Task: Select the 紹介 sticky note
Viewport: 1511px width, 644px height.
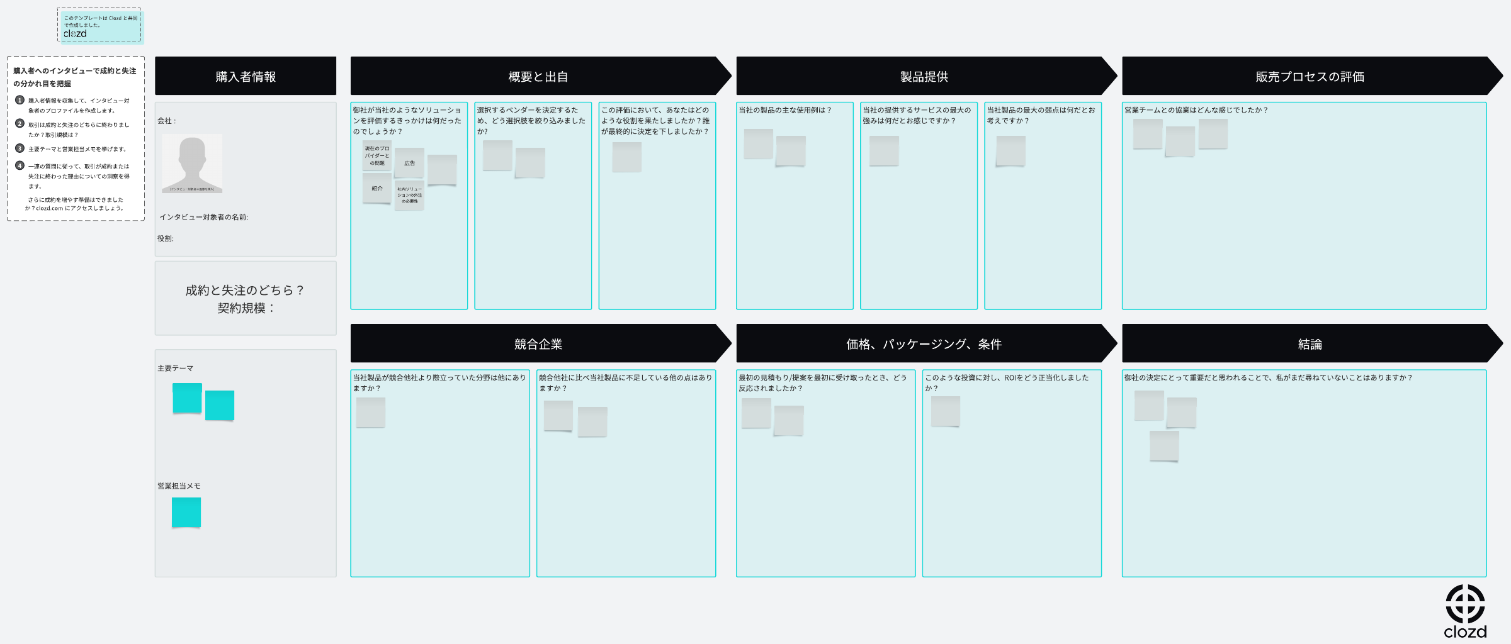Action: click(x=376, y=189)
